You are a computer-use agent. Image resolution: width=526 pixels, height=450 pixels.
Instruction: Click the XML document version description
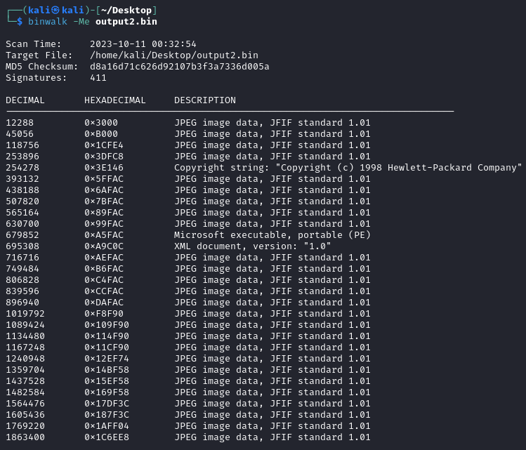pyautogui.click(x=253, y=246)
